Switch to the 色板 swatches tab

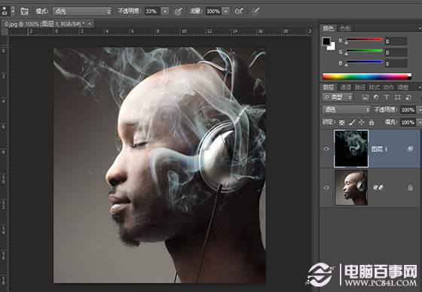pos(345,29)
